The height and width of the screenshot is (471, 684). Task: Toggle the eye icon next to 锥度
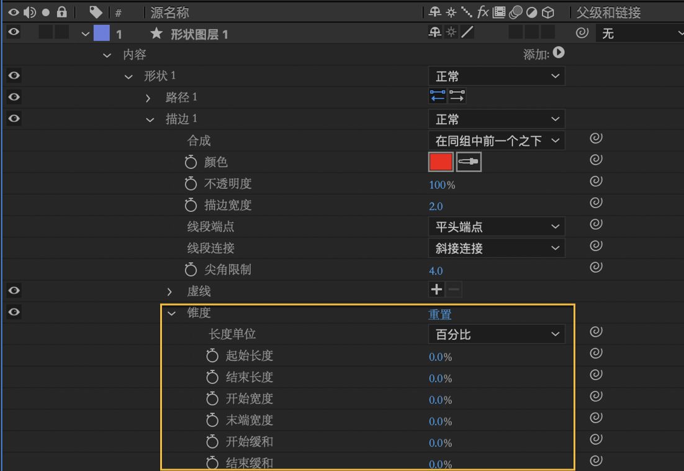14,312
